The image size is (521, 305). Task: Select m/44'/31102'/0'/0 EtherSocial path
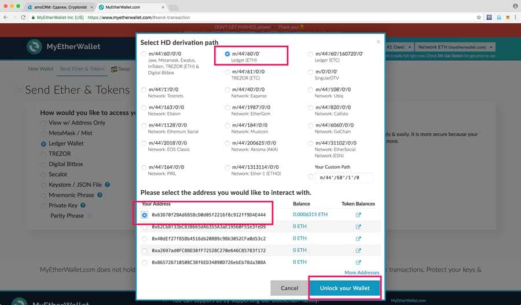310,143
